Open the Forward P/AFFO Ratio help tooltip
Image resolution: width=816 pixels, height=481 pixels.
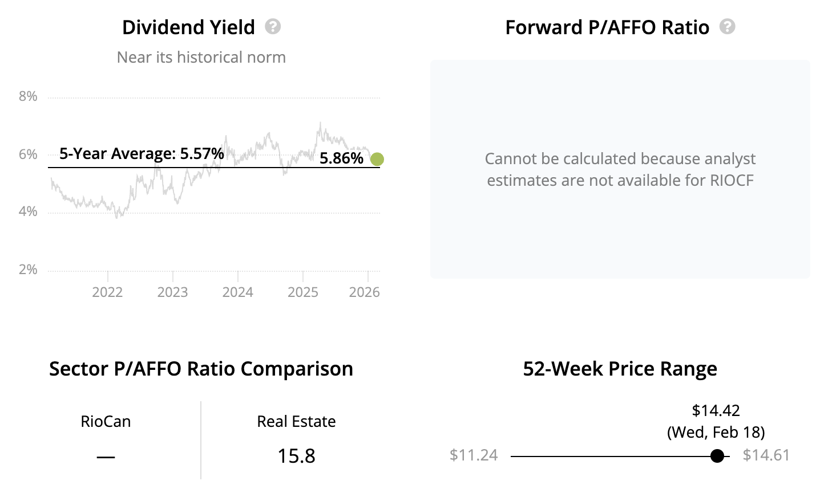click(x=727, y=27)
